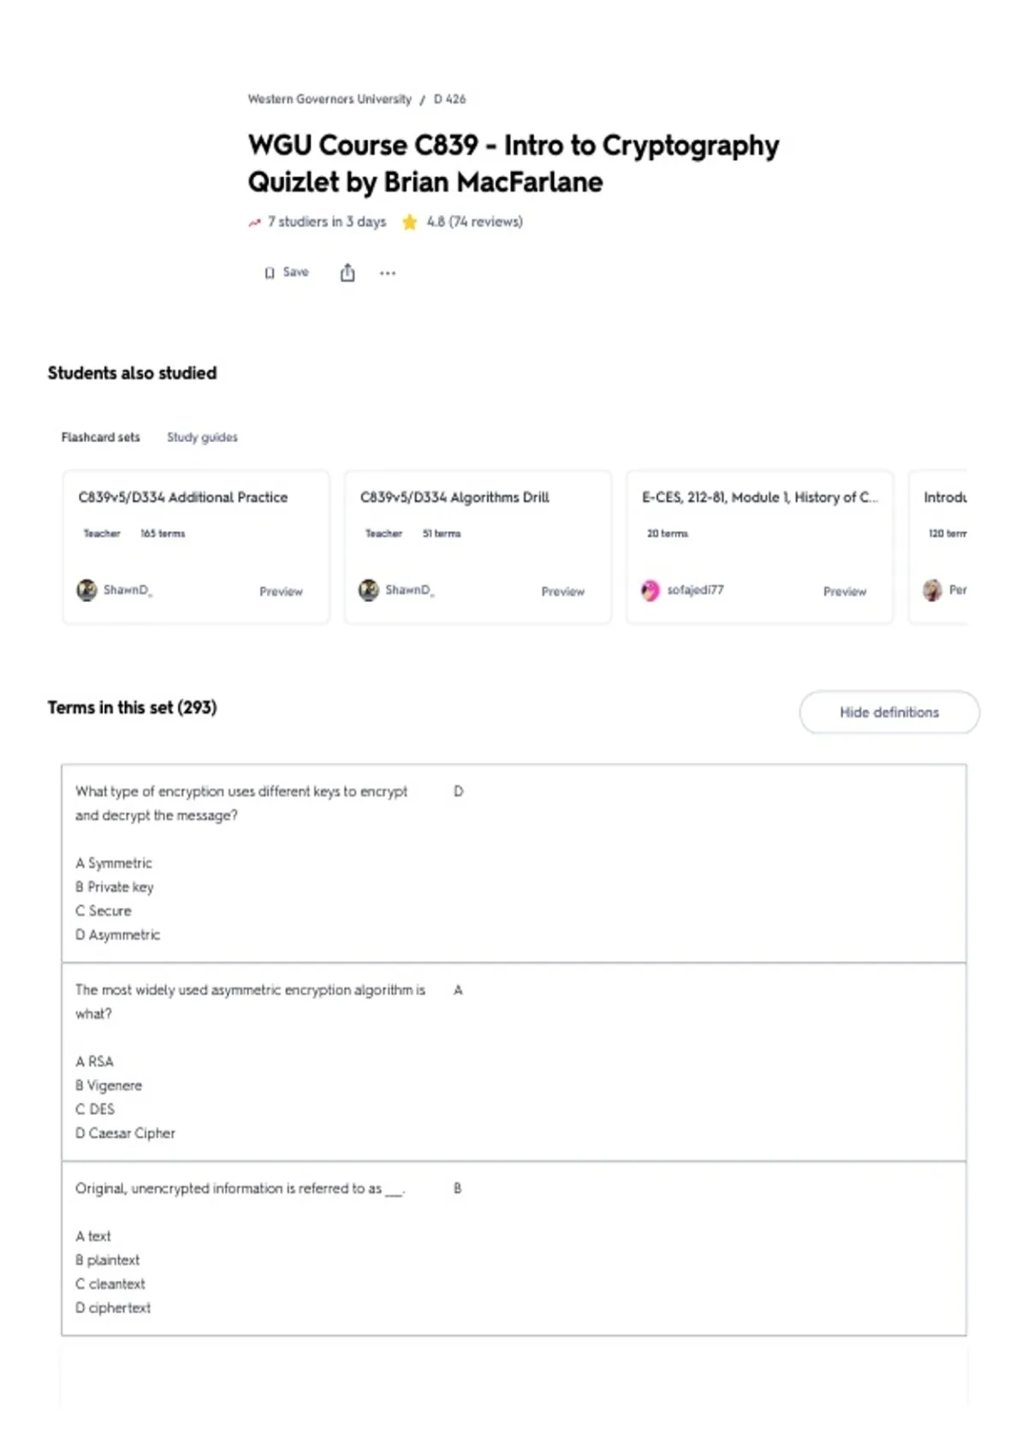Select the Flashcard sets tab
Screen dimensions: 1027x1456
click(x=100, y=437)
